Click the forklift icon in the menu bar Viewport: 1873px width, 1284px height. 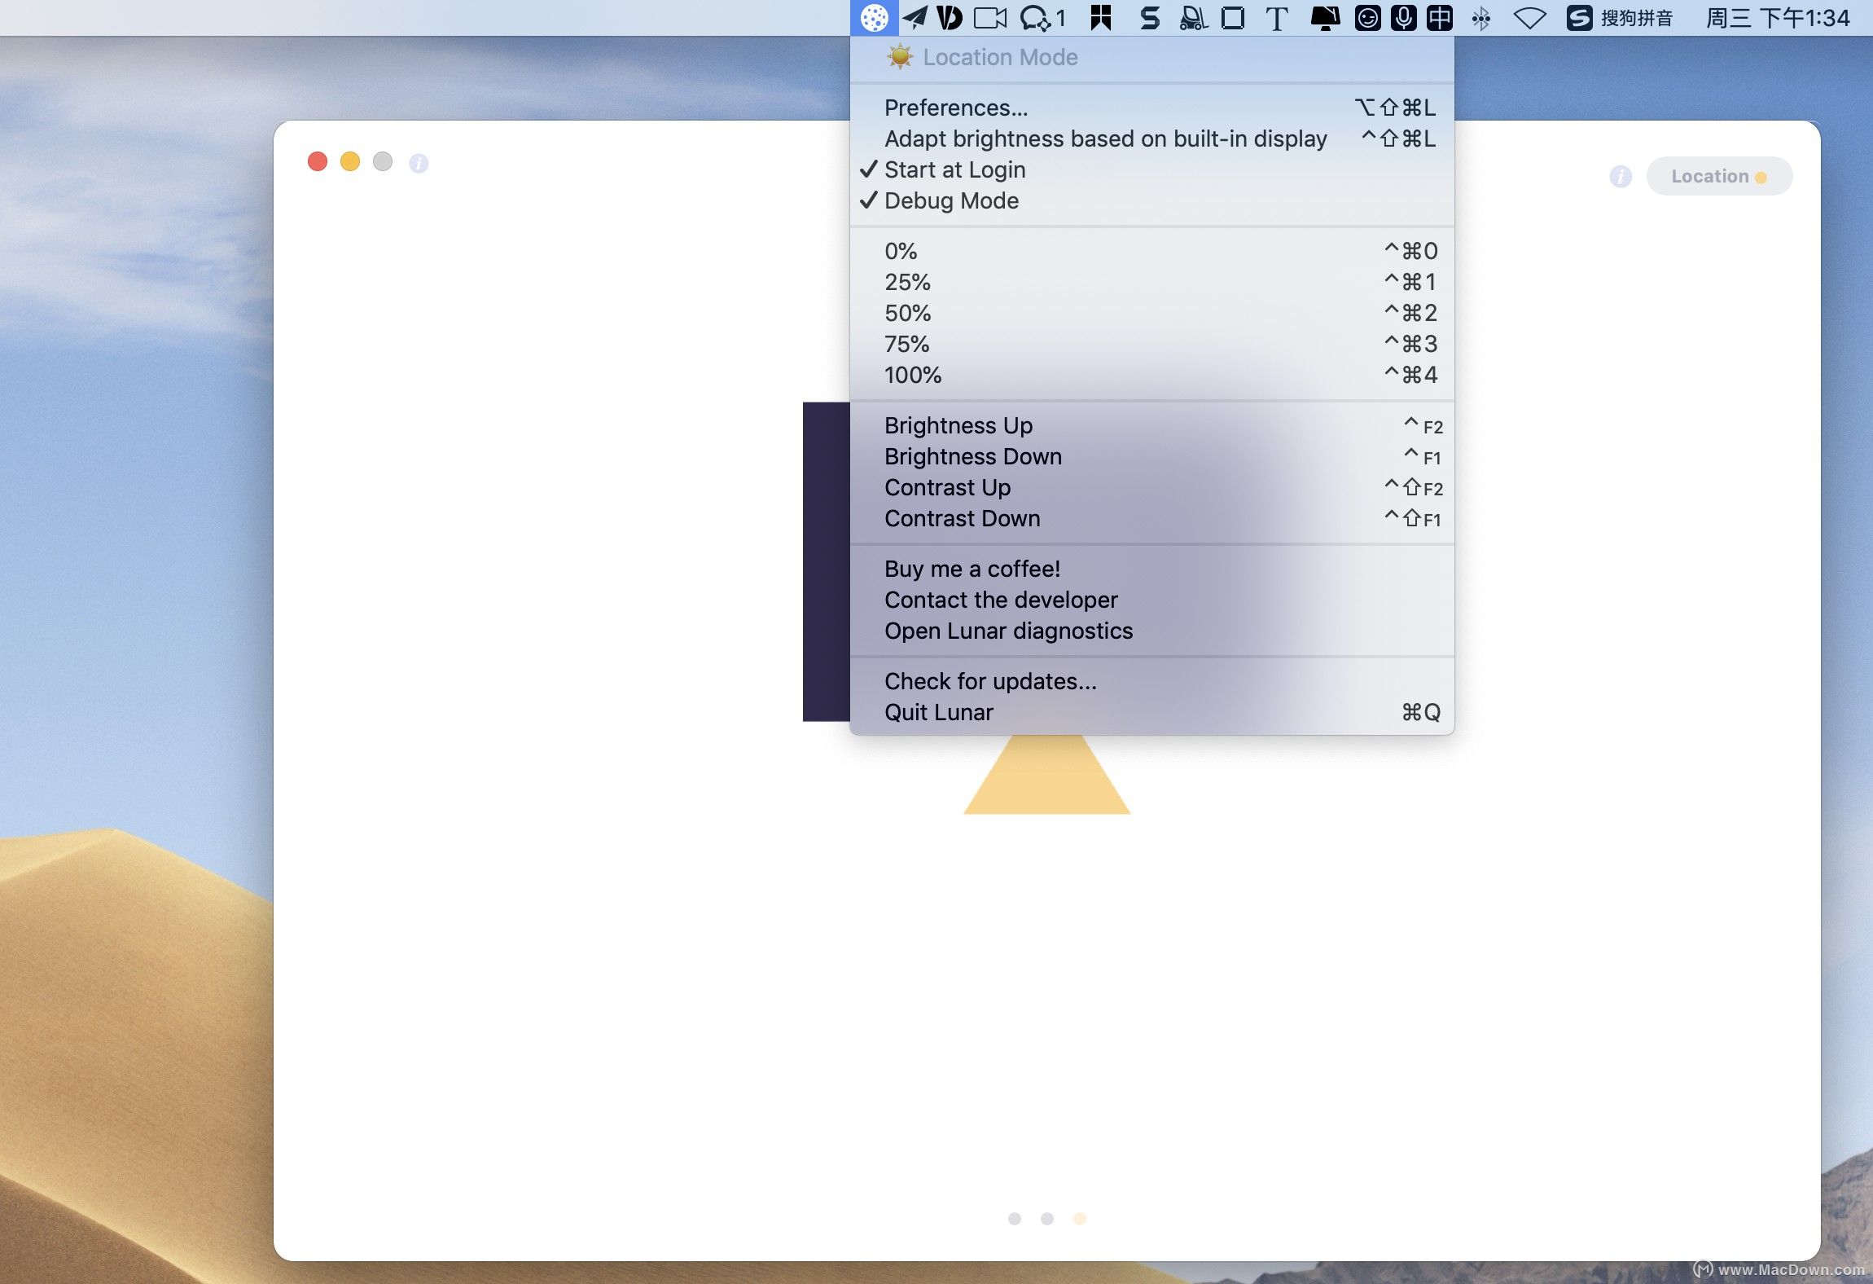pyautogui.click(x=1192, y=18)
